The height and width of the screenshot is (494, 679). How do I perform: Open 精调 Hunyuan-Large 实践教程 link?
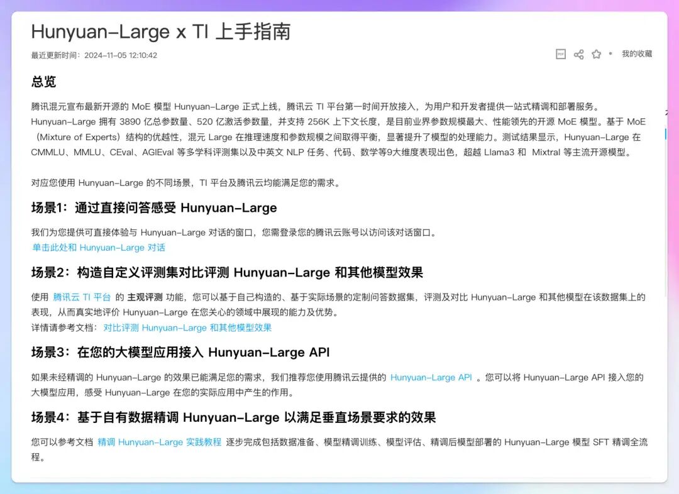[159, 442]
